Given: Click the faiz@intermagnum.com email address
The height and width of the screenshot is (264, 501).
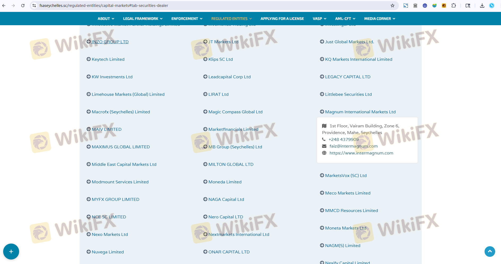Looking at the screenshot, I should tap(354, 146).
